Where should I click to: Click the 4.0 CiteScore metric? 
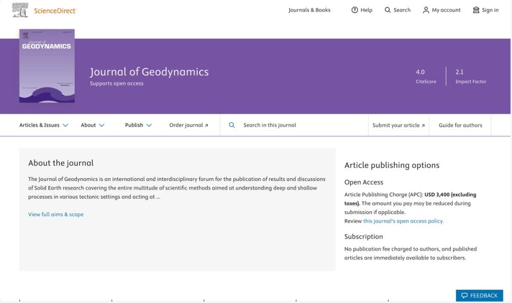tap(426, 76)
